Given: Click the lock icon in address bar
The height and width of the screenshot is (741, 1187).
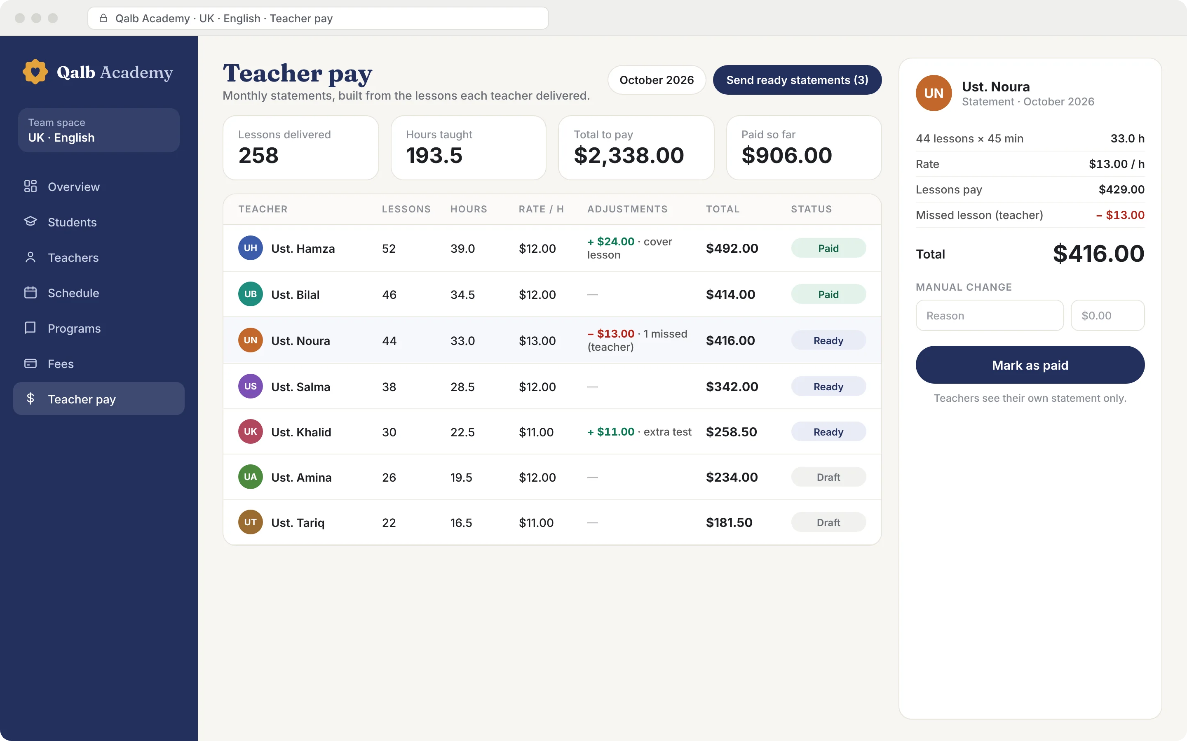Looking at the screenshot, I should 103,18.
